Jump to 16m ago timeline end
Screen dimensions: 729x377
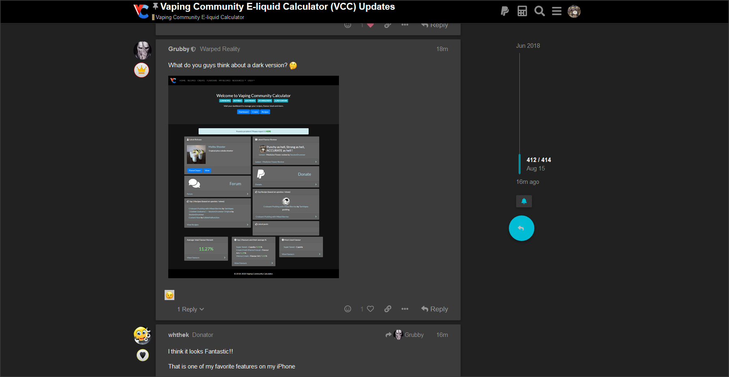(527, 182)
